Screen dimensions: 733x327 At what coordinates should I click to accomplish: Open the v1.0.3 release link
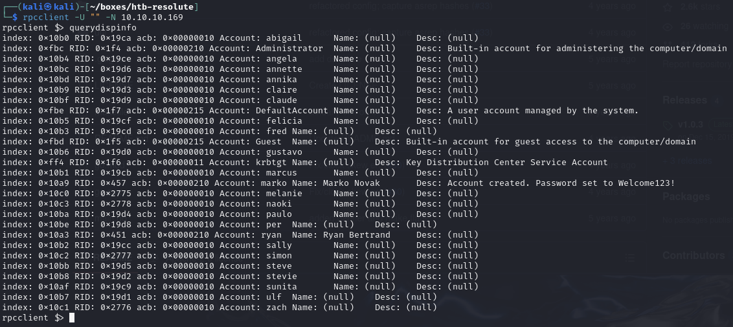(x=691, y=124)
